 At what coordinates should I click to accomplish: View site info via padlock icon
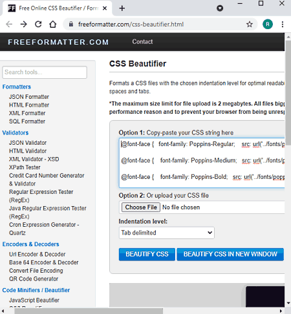(x=71, y=24)
